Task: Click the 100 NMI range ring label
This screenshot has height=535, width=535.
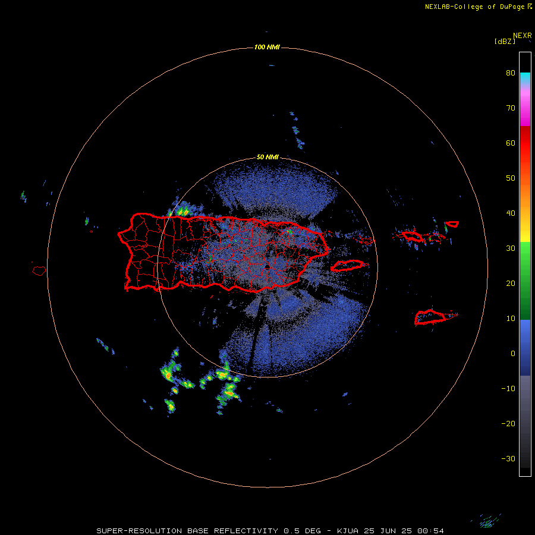Action: 267,47
